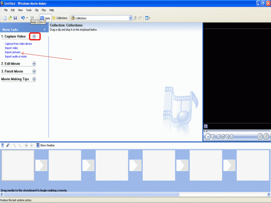
Task: Click the Undo arrow icon
Action: coord(23,18)
